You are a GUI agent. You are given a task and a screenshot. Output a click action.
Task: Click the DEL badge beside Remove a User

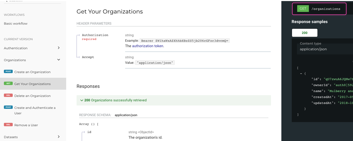(8, 125)
